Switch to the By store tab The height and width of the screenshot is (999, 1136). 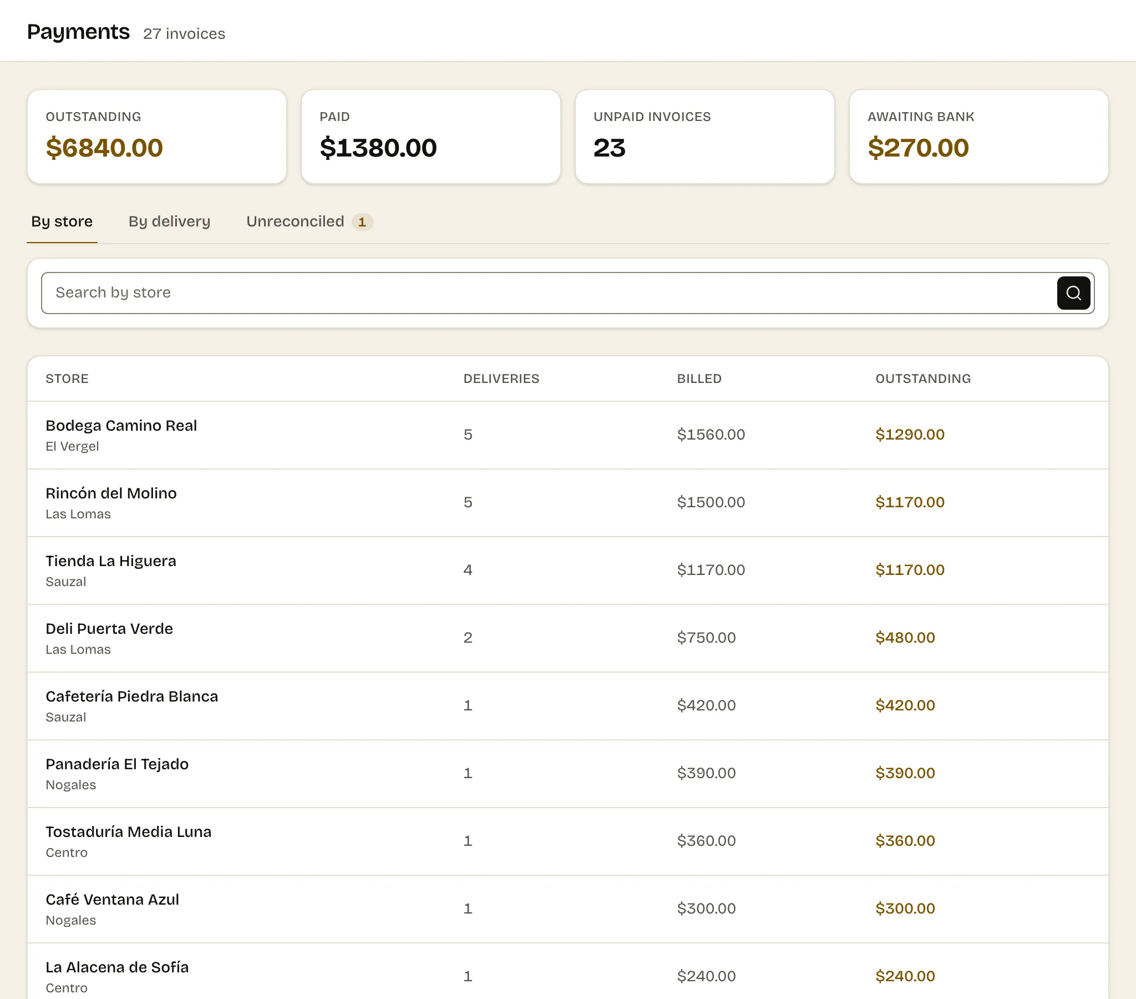click(62, 221)
